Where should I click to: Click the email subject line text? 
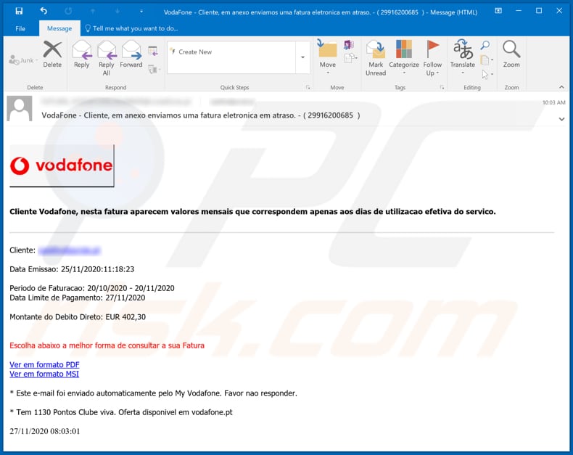click(201, 115)
